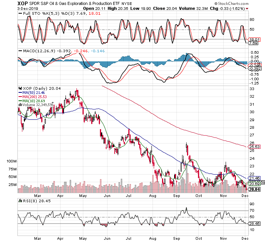
Task: Click the 70 level on the RSI axis
Action: (x=252, y=210)
